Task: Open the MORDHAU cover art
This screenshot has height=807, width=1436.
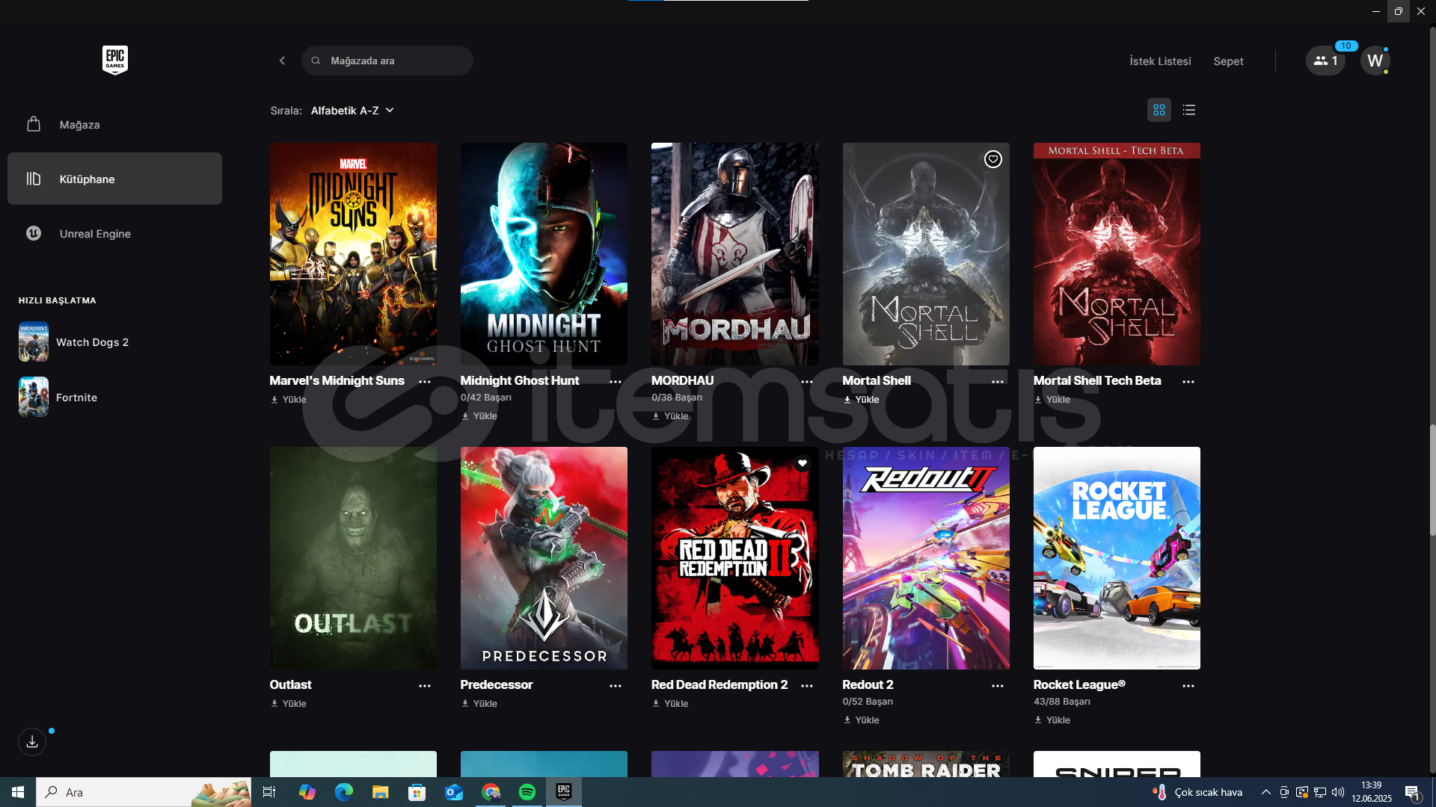Action: coord(735,254)
